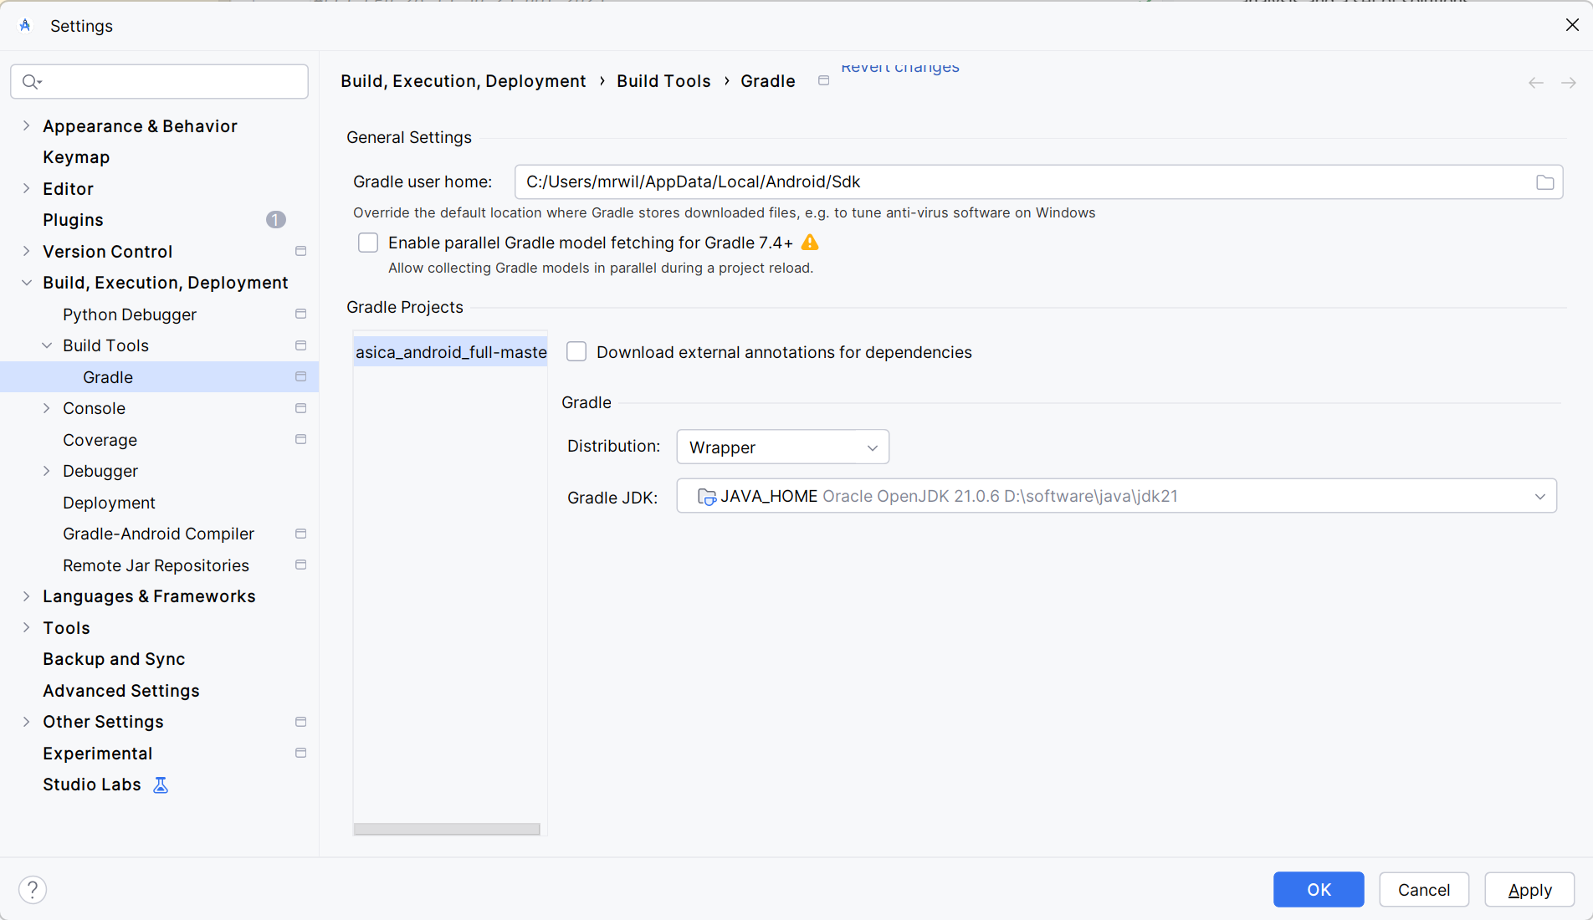Click the Gradle user home path field
The height and width of the screenshot is (920, 1593).
[x=1038, y=182]
